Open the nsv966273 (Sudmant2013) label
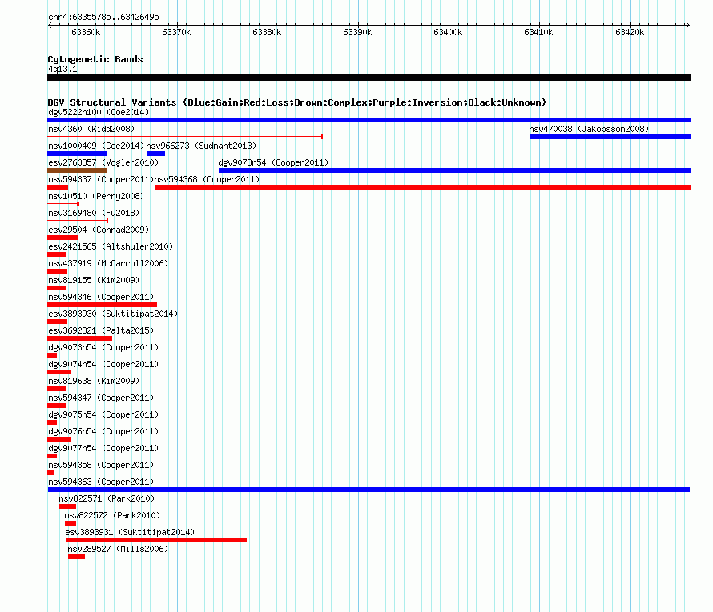This screenshot has height=612, width=713. pos(201,146)
